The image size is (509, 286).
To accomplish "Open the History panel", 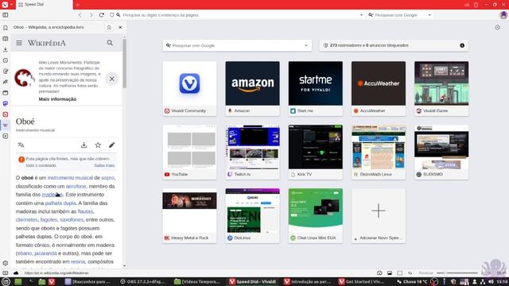I will tap(6, 60).
